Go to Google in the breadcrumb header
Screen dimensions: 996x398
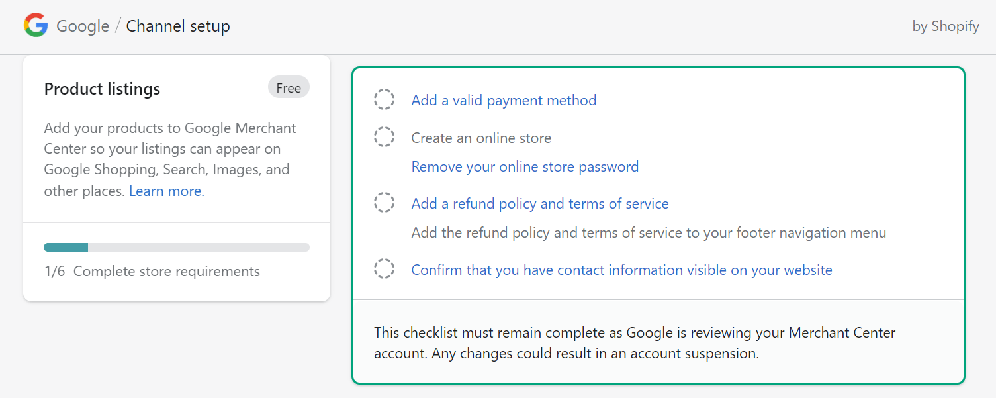(x=83, y=26)
